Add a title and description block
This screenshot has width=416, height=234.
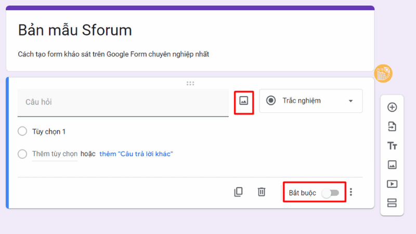pos(392,146)
